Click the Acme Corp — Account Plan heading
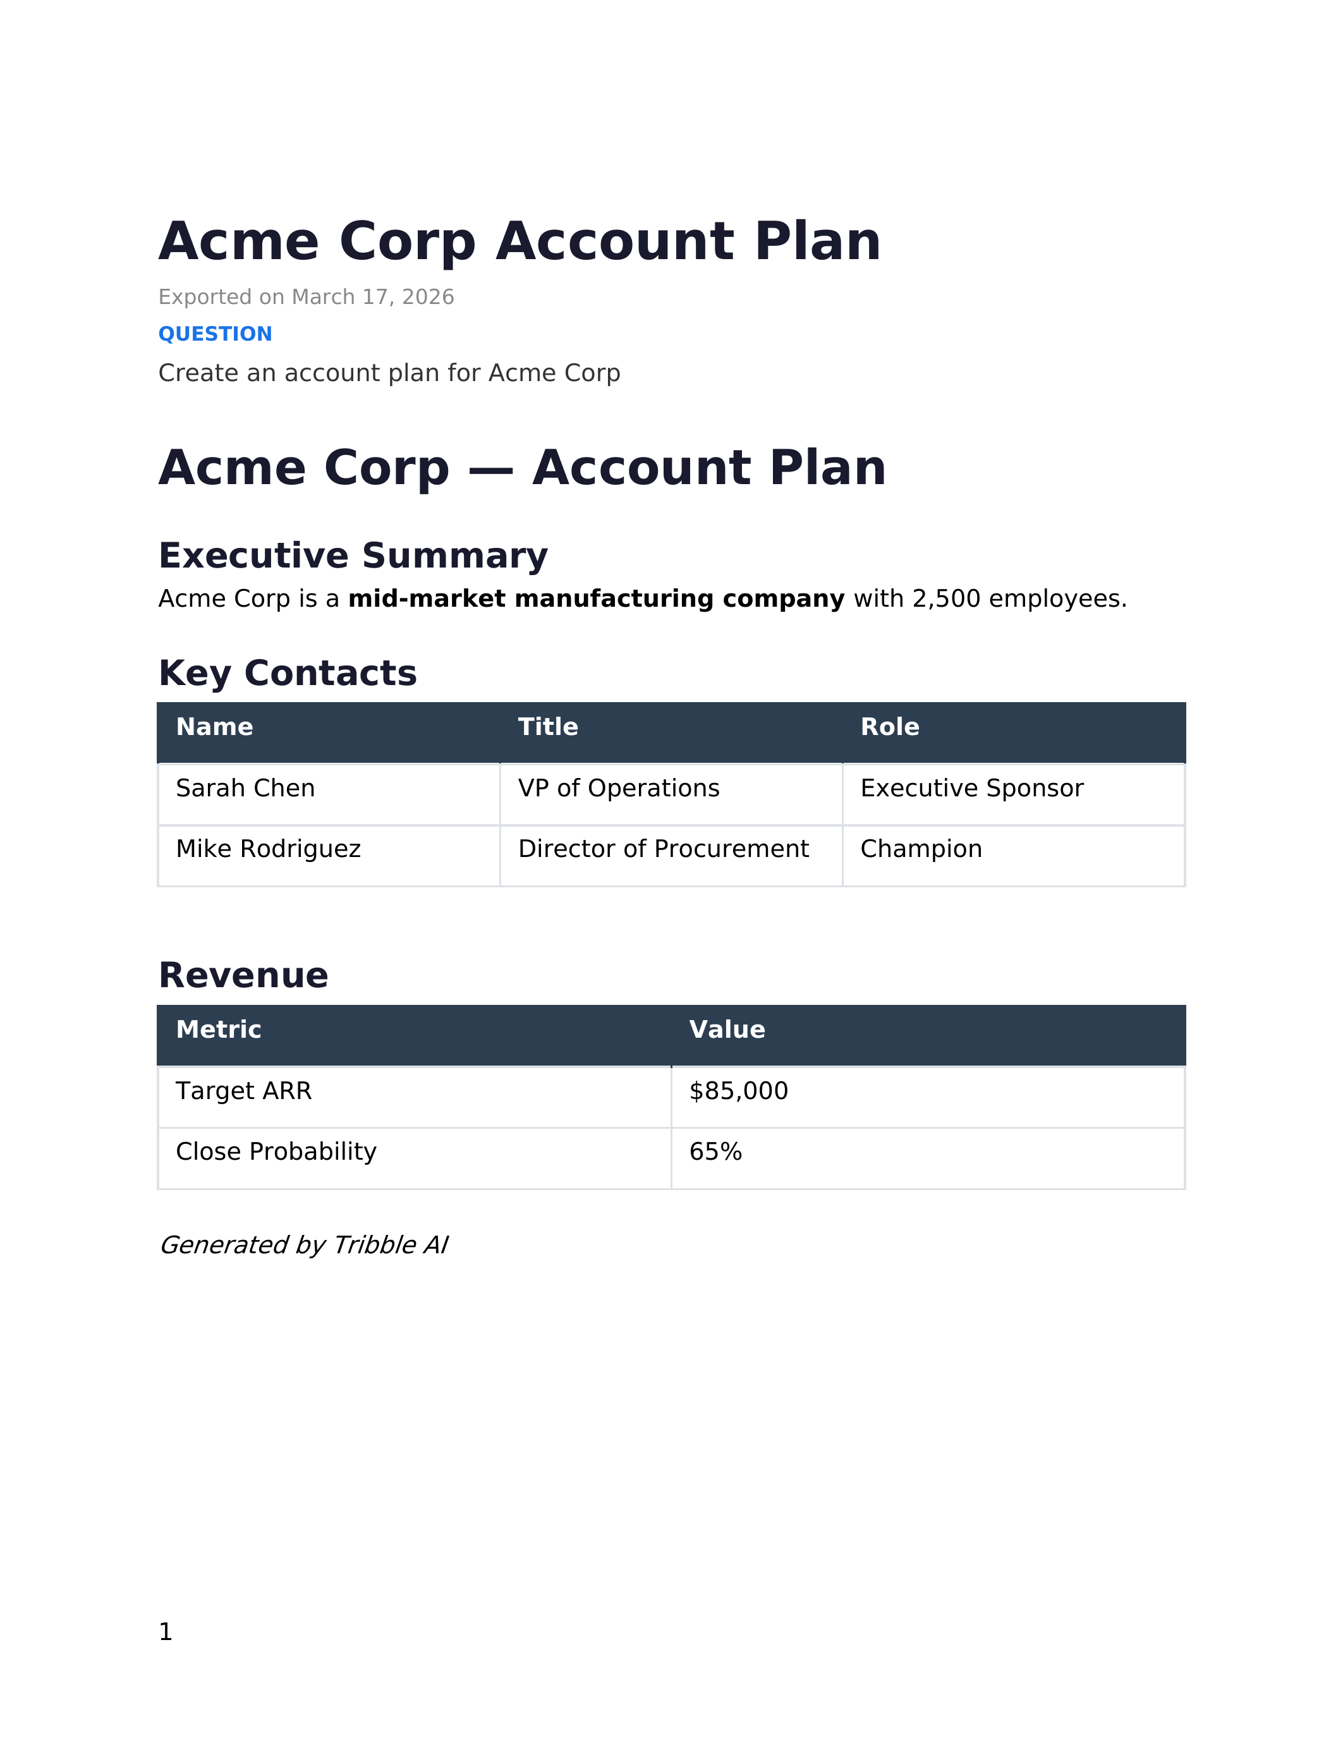Viewport: 1343px width, 1738px height. tap(522, 468)
